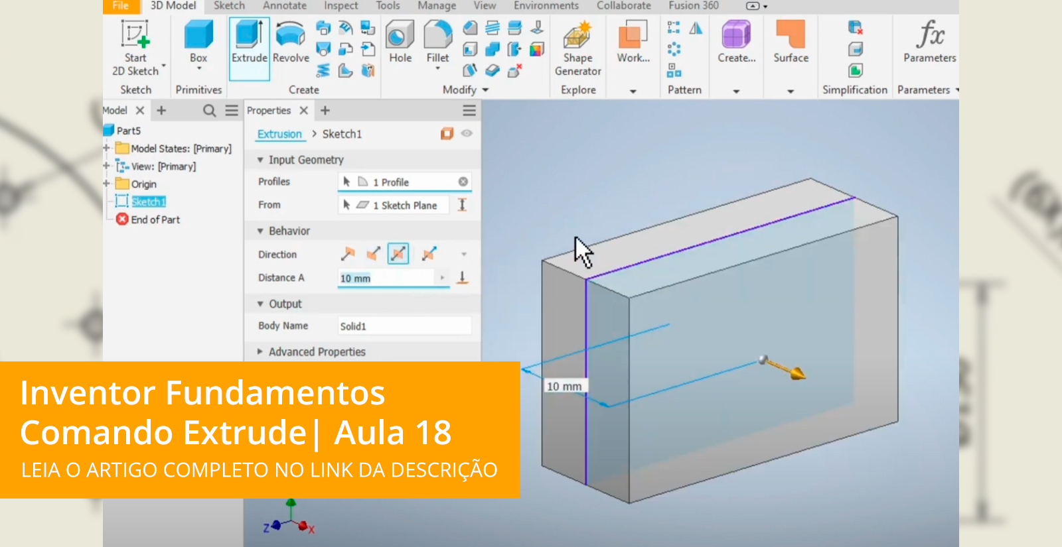1062x547 pixels.
Task: Click Start 2D Sketch icon
Action: click(x=135, y=35)
